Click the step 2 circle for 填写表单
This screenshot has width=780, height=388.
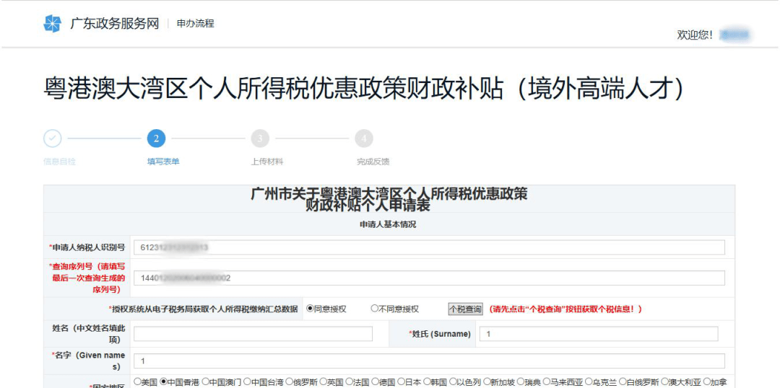coord(156,138)
